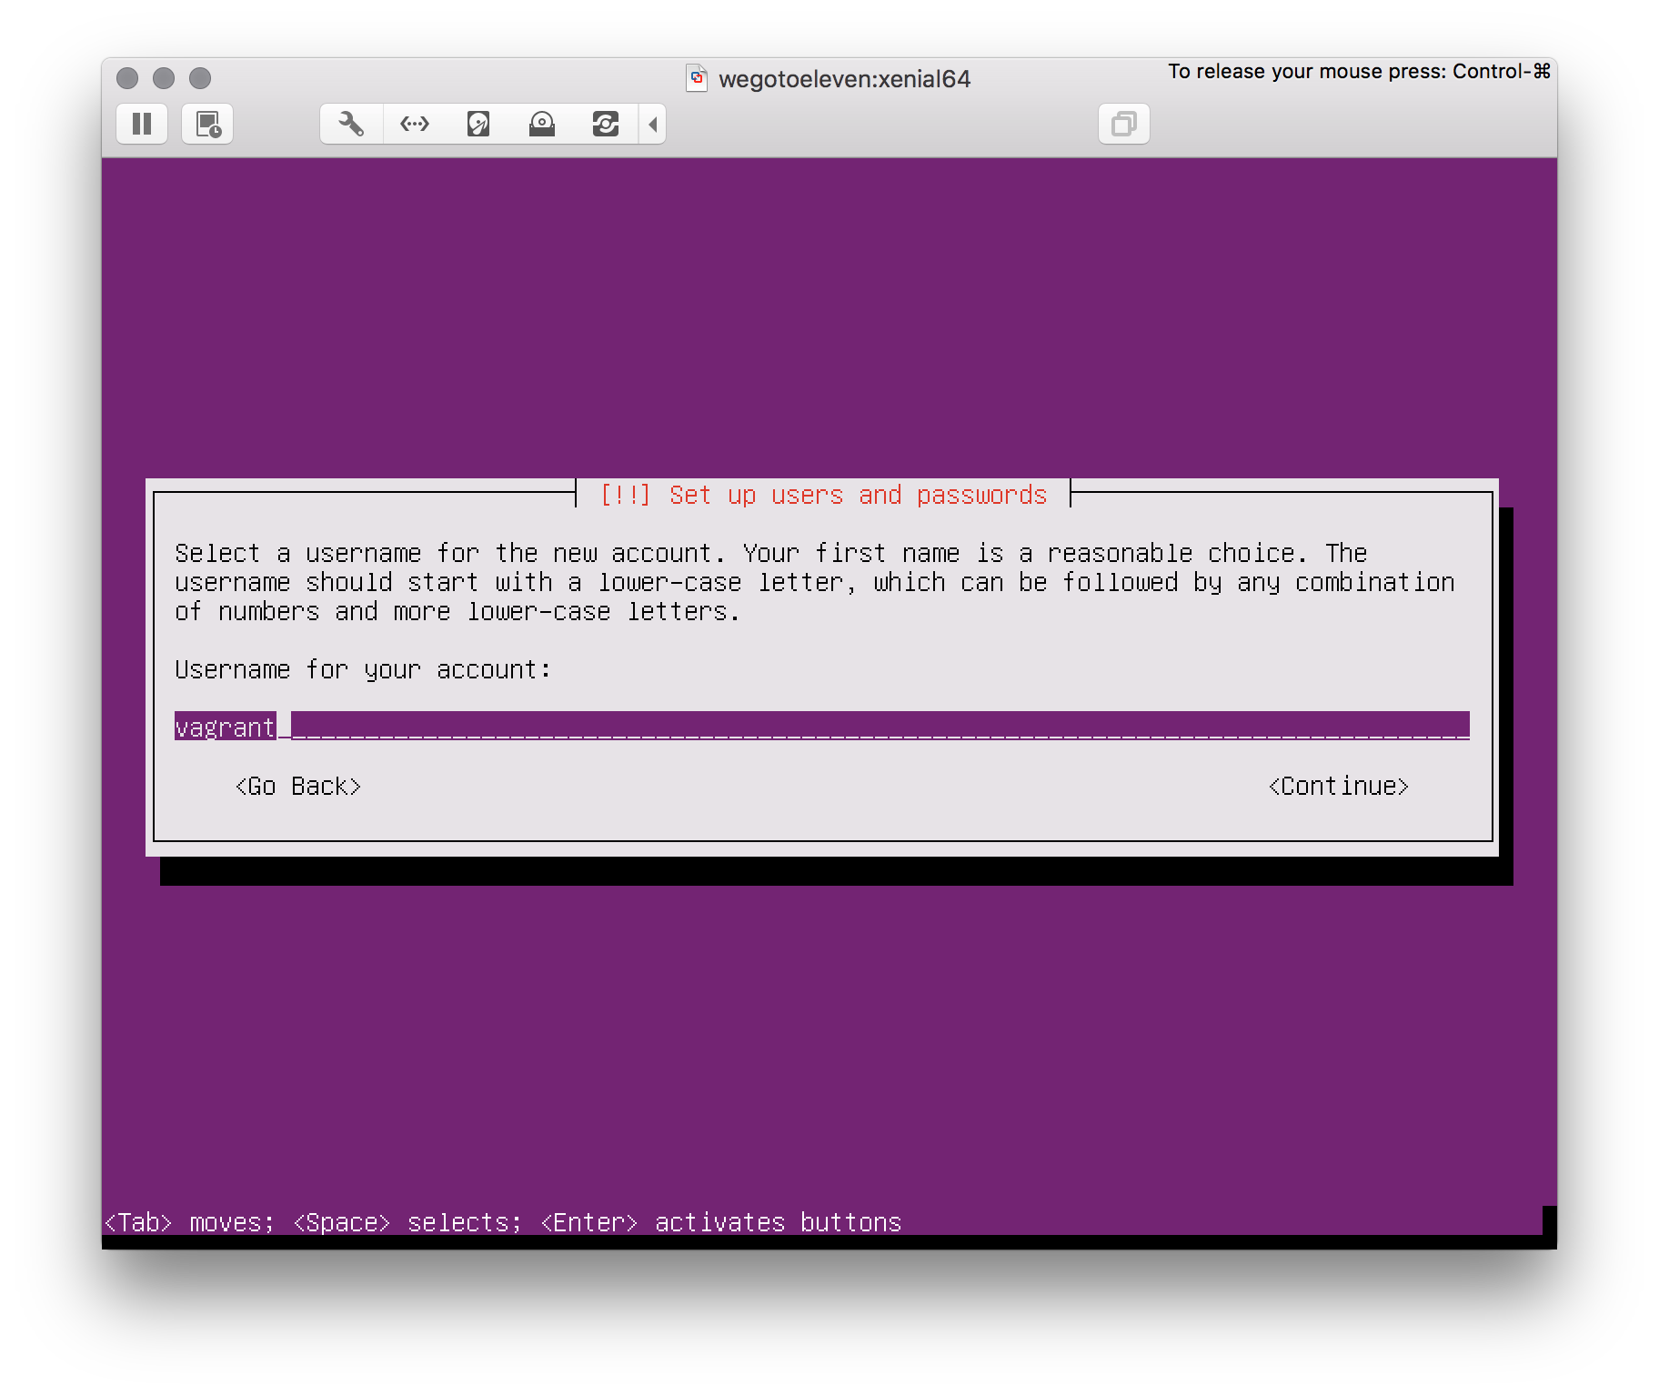Minimize the VM window
Screen dimensions: 1659x1395
pos(164,78)
